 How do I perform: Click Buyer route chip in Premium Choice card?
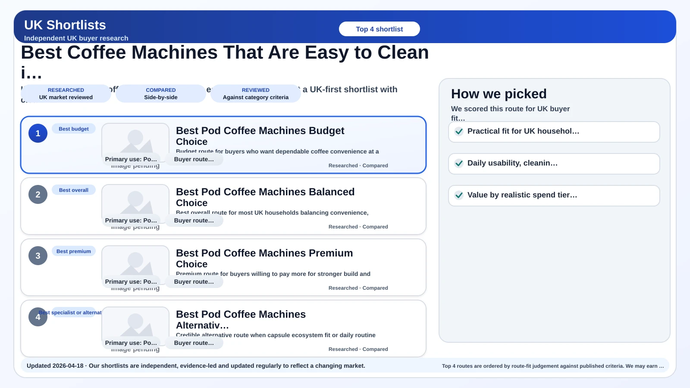(194, 282)
